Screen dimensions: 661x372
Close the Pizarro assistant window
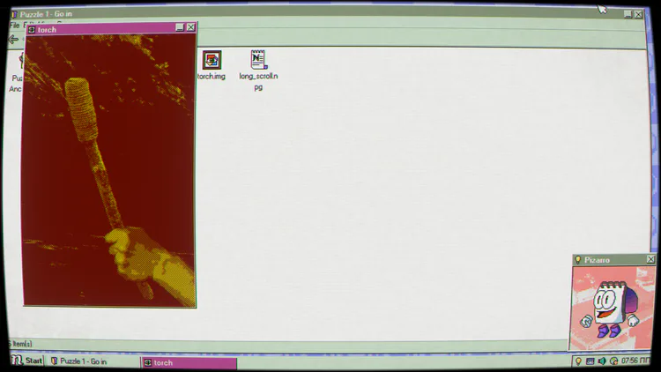(650, 259)
